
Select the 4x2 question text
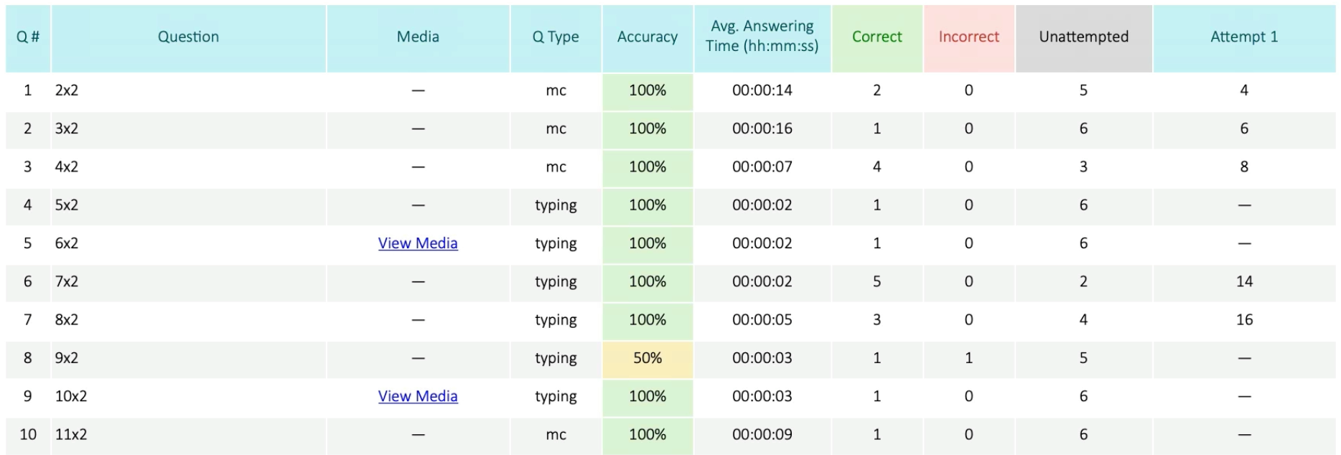[x=67, y=167]
